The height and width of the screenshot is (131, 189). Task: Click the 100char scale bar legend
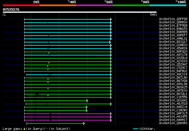136,129
